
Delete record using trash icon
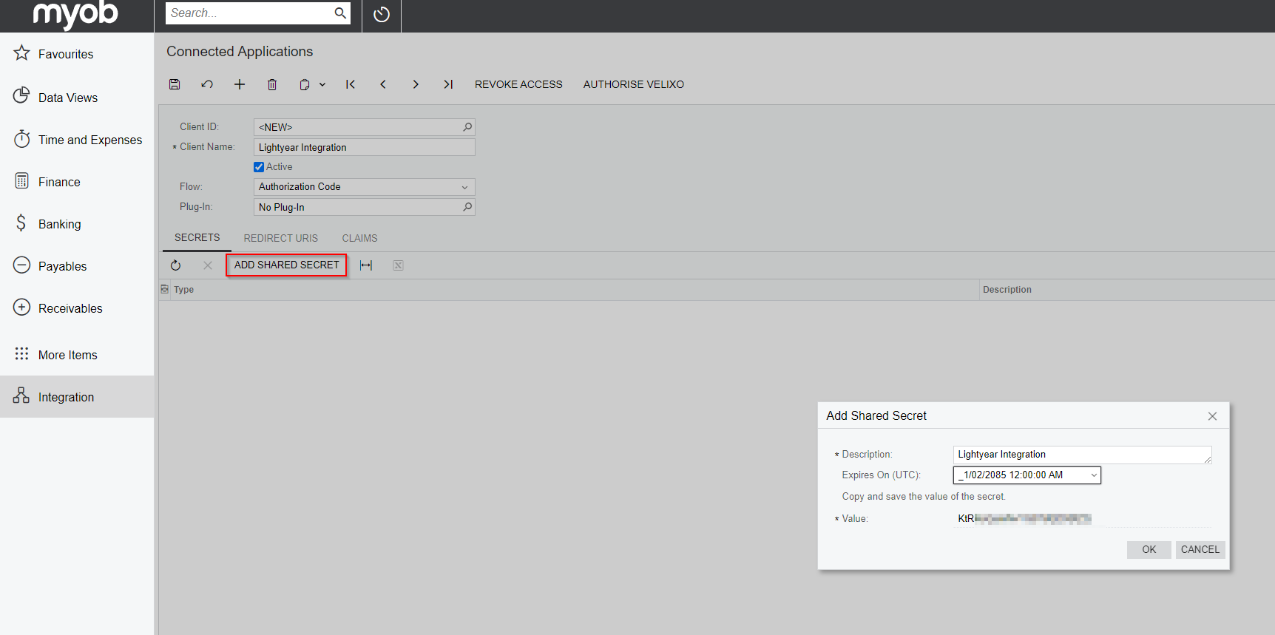pyautogui.click(x=272, y=84)
